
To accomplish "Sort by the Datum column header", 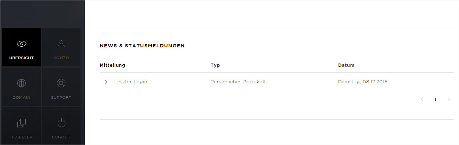I will click(x=346, y=65).
